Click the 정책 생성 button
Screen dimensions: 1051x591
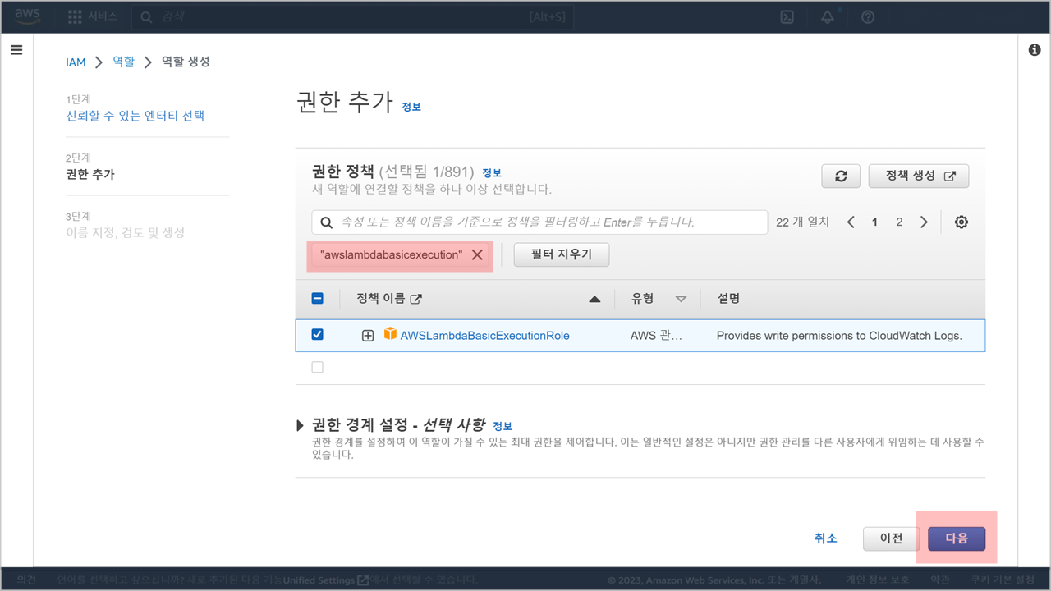click(919, 176)
